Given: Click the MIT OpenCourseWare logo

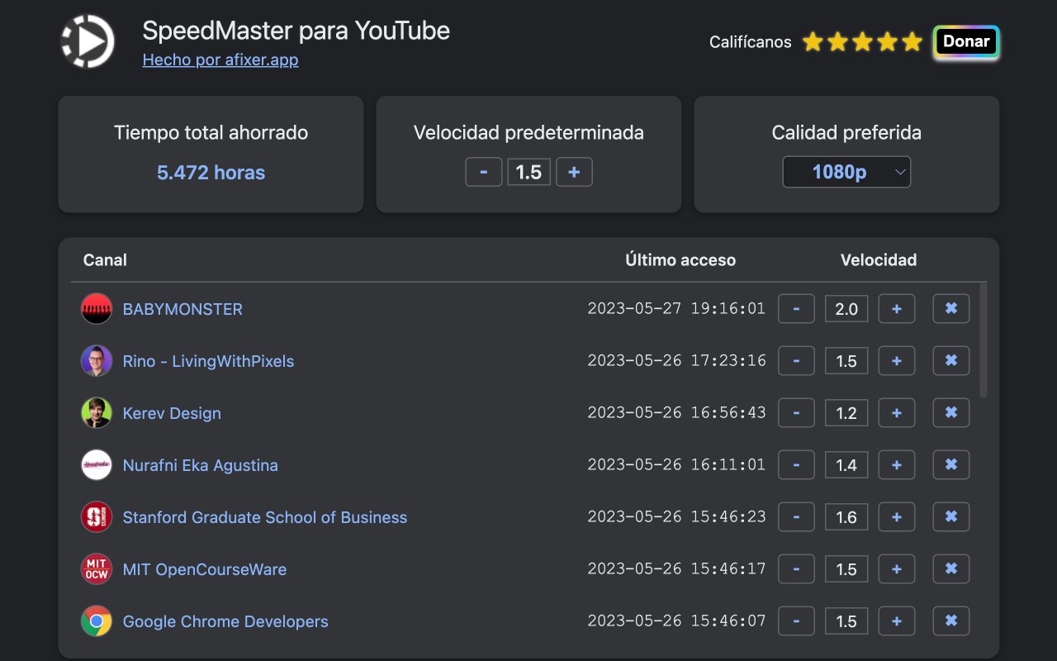Looking at the screenshot, I should (x=97, y=569).
